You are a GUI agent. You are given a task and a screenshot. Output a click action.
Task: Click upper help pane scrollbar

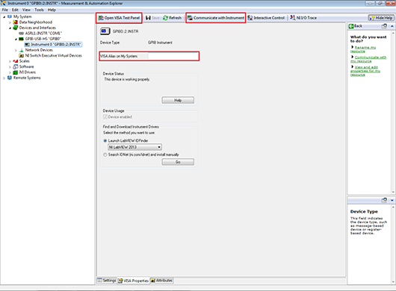(393, 112)
